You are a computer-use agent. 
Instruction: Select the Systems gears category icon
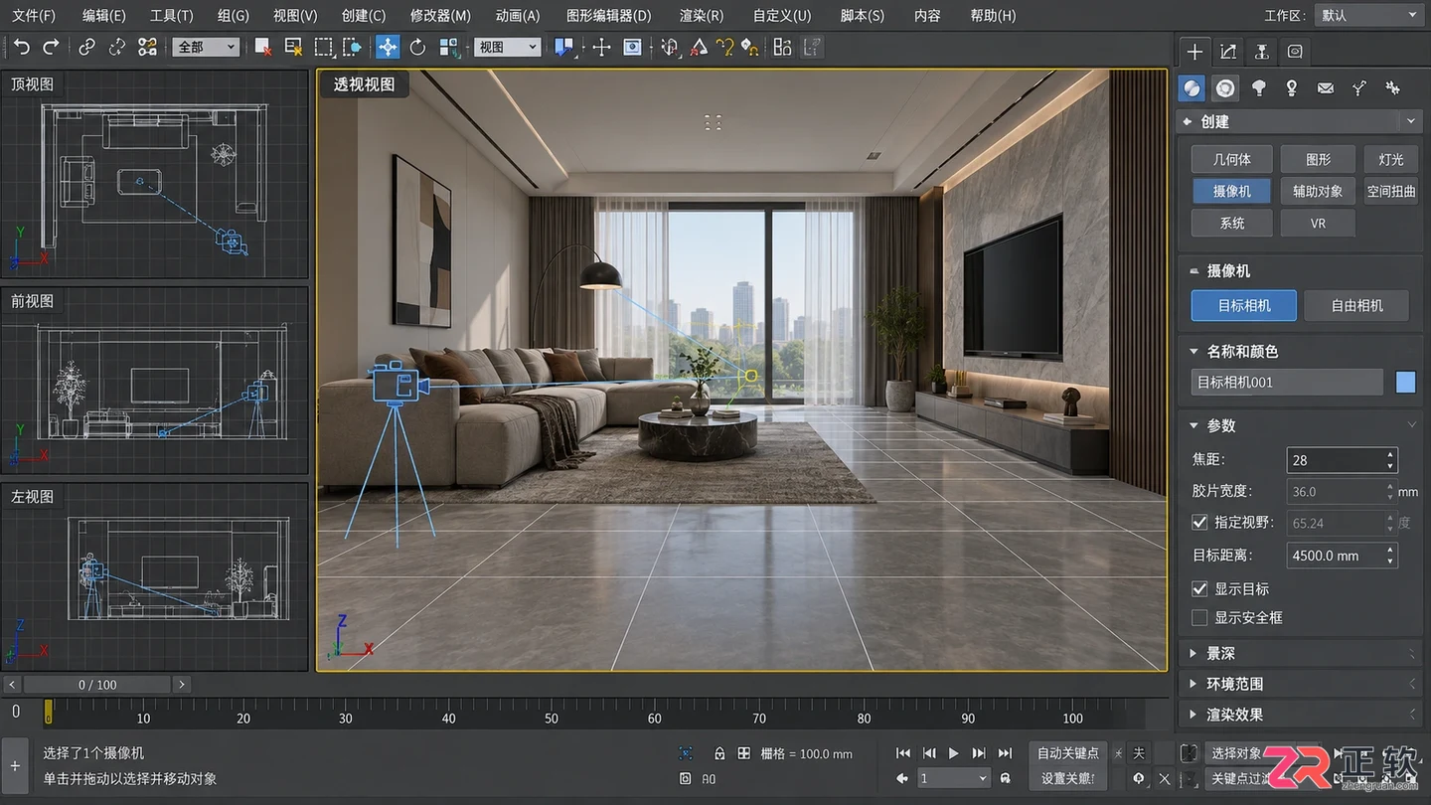click(1392, 88)
